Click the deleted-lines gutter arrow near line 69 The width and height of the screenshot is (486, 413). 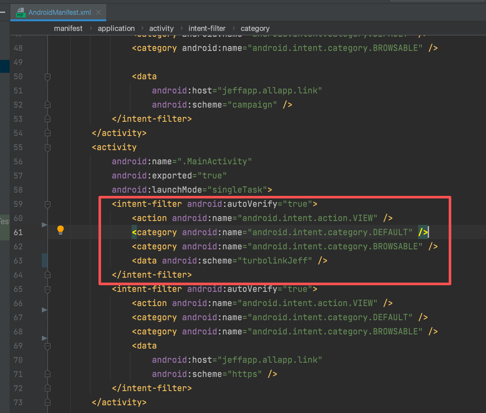coord(44,338)
